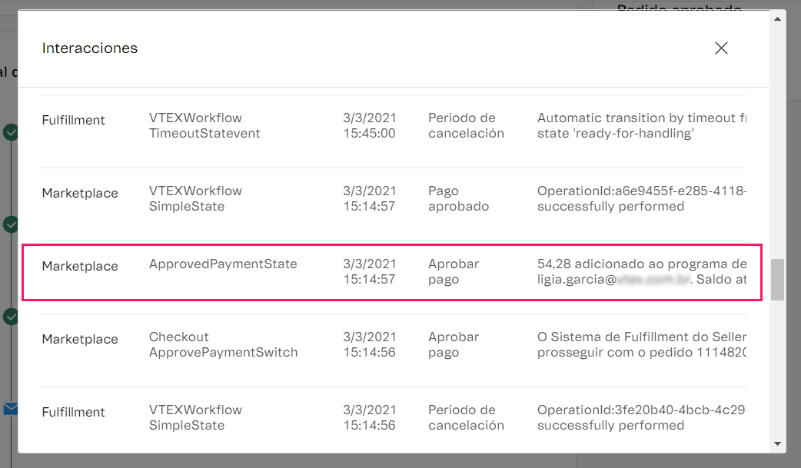801x468 pixels.
Task: Click the topmost green checkmark timeline icon
Action: 11,132
